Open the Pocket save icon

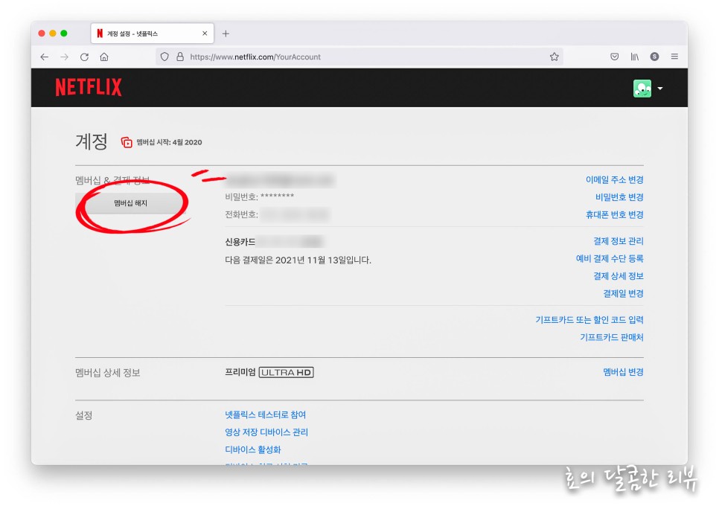[615, 57]
